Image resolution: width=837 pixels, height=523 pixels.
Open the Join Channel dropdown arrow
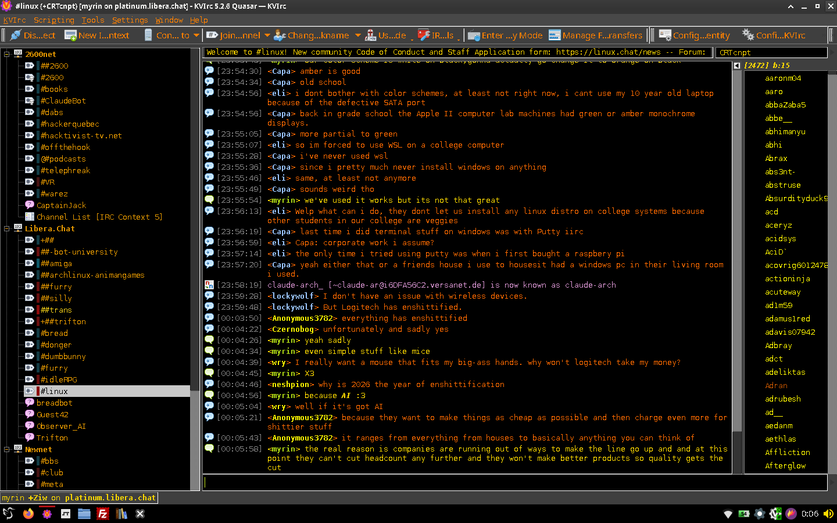(x=267, y=35)
